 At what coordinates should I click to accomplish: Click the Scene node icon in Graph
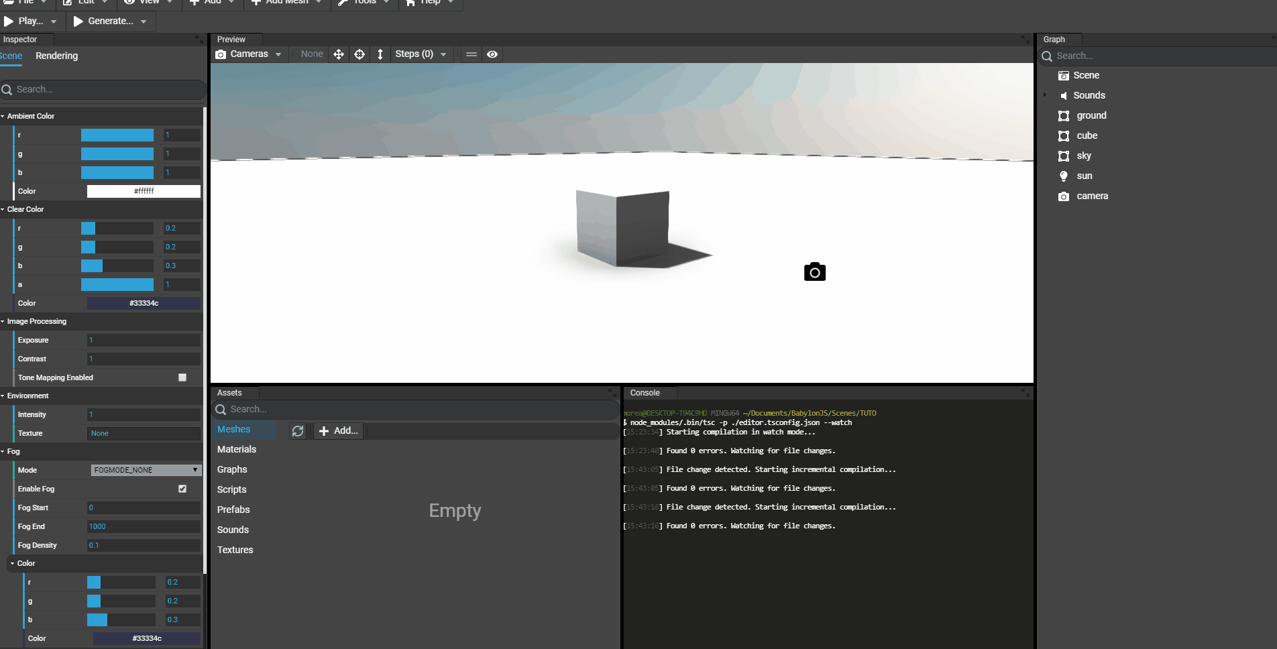click(1064, 76)
